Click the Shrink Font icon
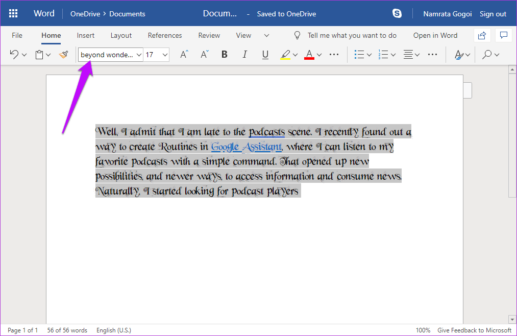Viewport: 517px width, 336px height. pos(205,55)
